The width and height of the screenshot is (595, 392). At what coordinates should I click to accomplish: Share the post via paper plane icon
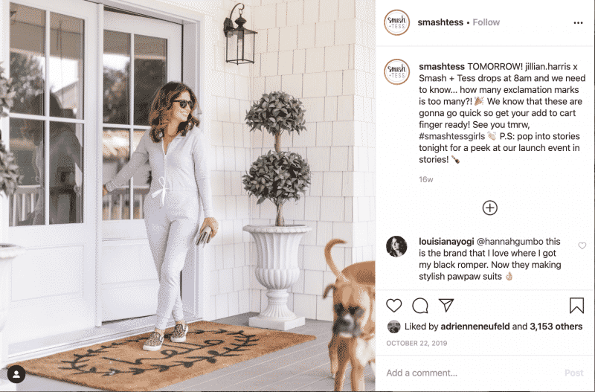click(446, 305)
